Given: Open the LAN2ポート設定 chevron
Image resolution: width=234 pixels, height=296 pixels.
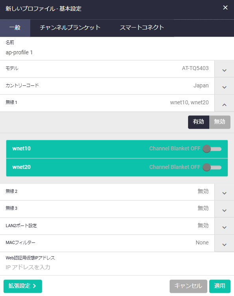Looking at the screenshot, I should point(224,226).
